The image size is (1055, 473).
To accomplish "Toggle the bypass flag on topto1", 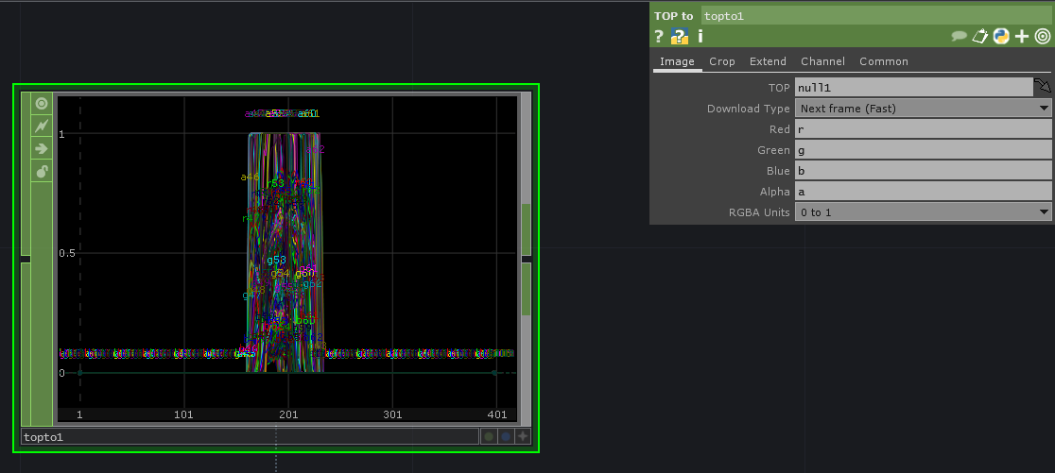I will point(42,126).
